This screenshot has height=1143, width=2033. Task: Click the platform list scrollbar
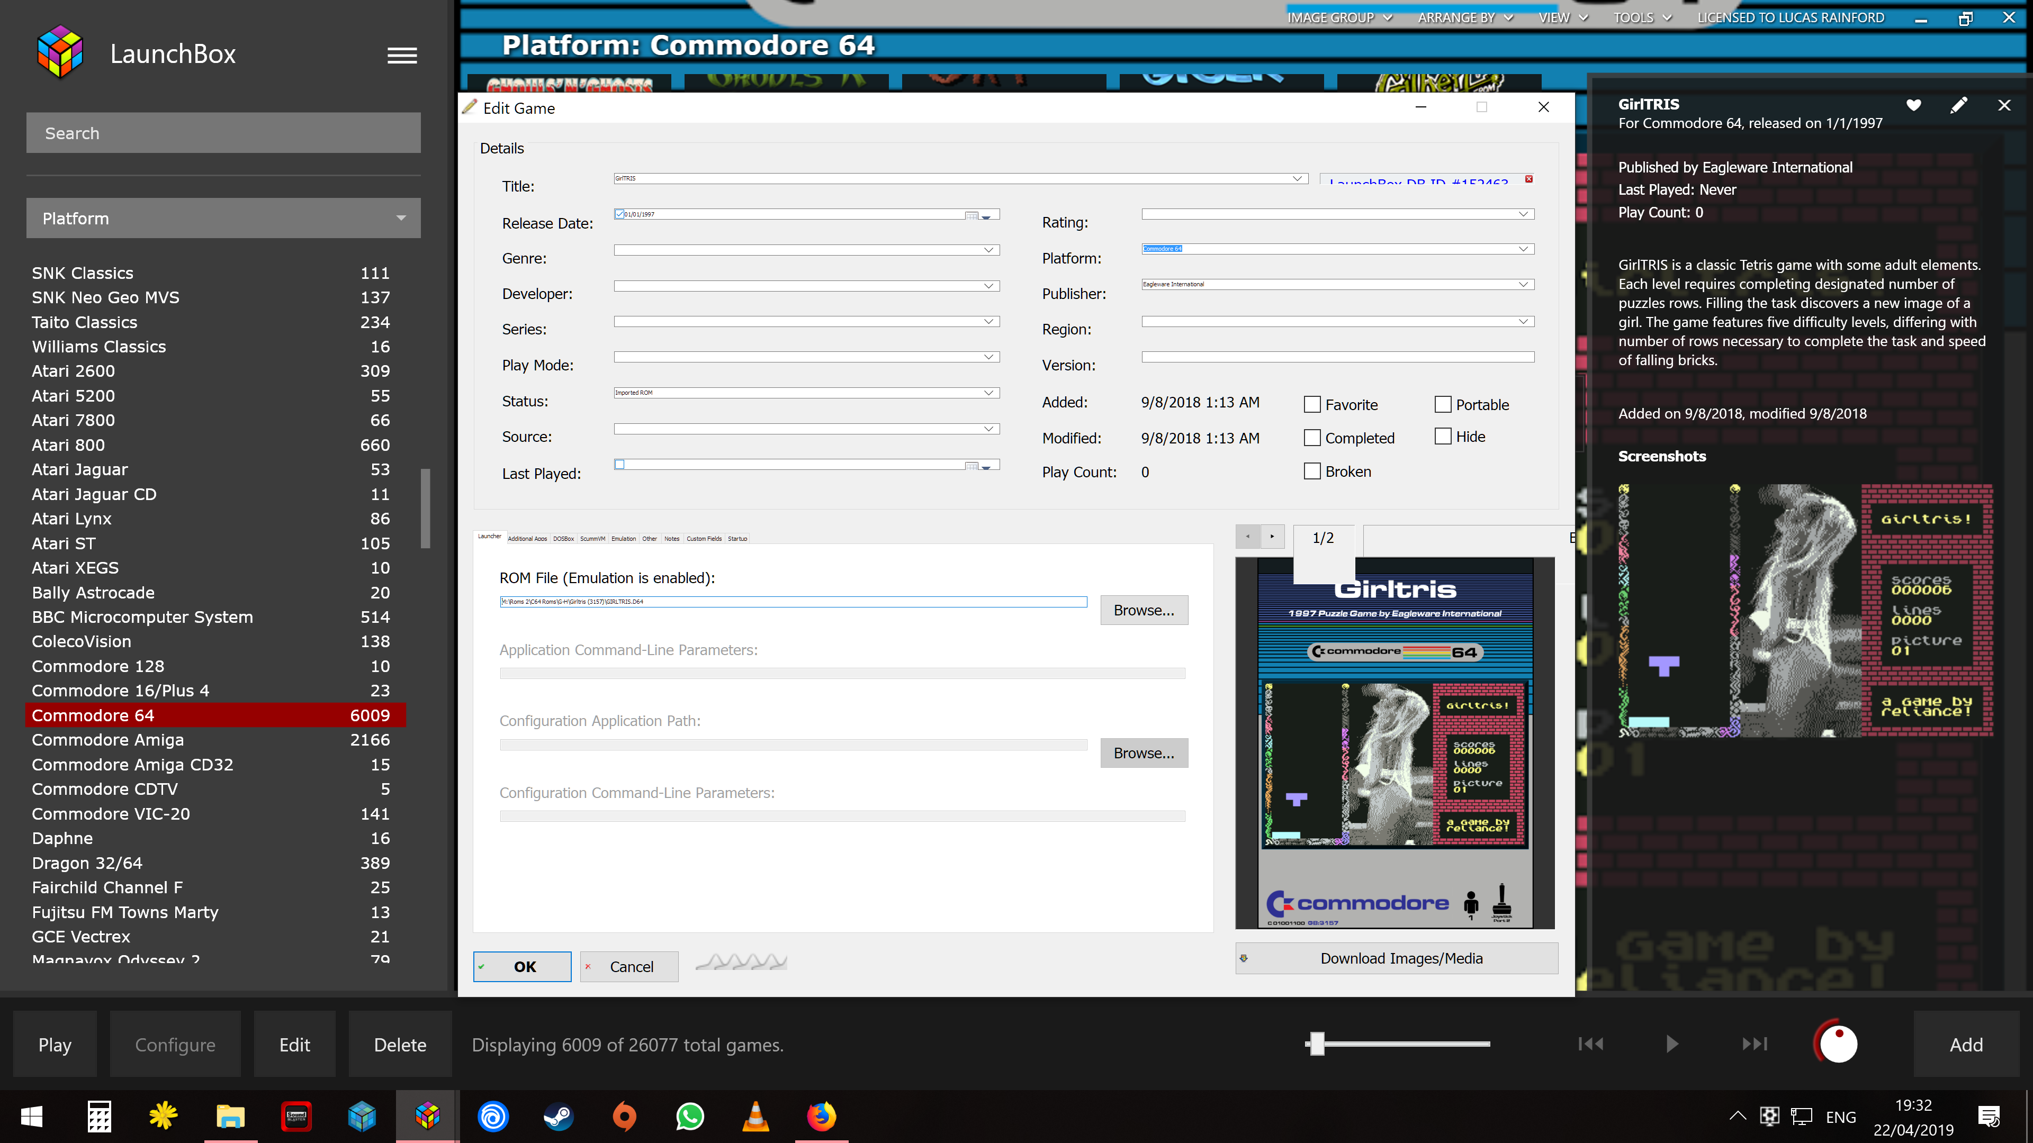coord(425,508)
